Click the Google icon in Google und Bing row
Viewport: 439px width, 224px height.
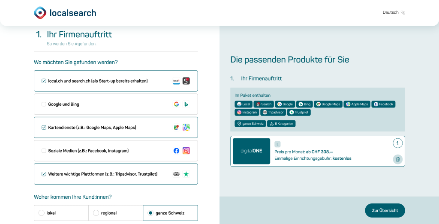(x=176, y=105)
